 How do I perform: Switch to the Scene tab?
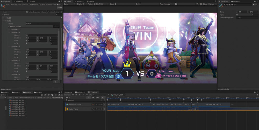pos(90,1)
